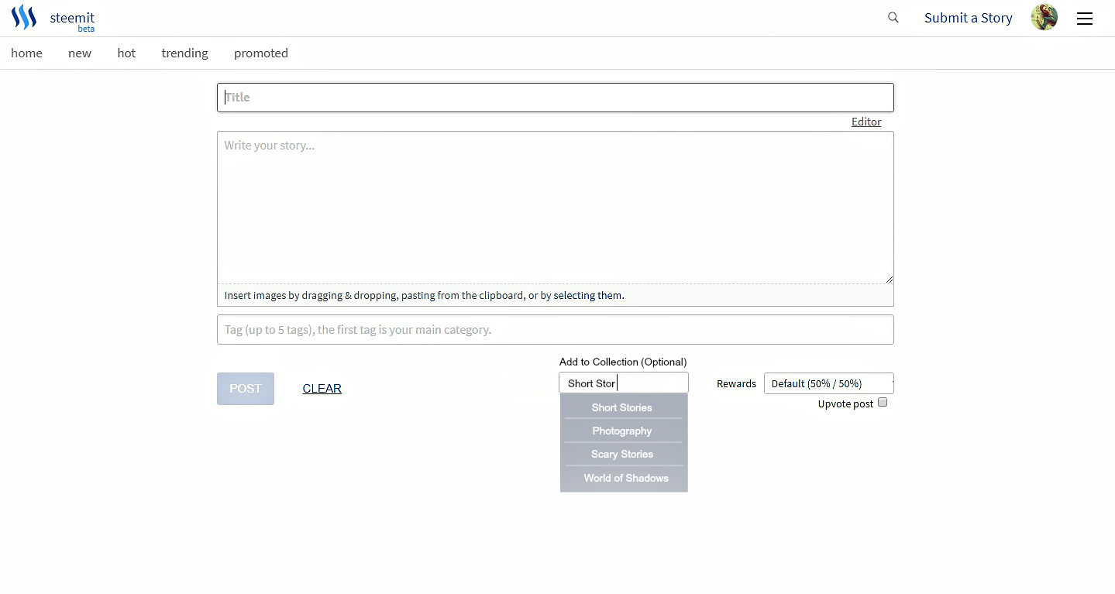This screenshot has height=594, width=1115.
Task: Choose Photography from collection list
Action: coord(622,431)
